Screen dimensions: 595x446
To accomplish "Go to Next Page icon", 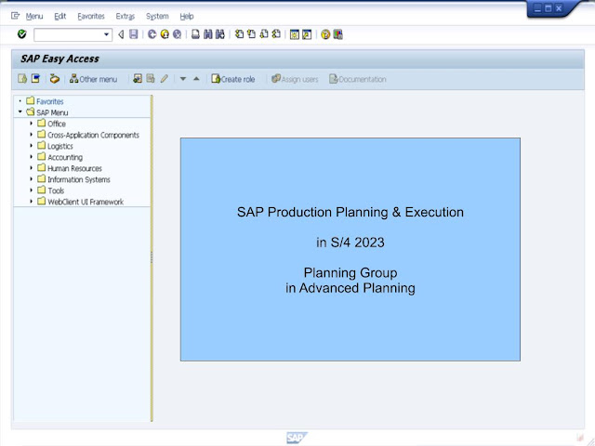I will click(264, 34).
